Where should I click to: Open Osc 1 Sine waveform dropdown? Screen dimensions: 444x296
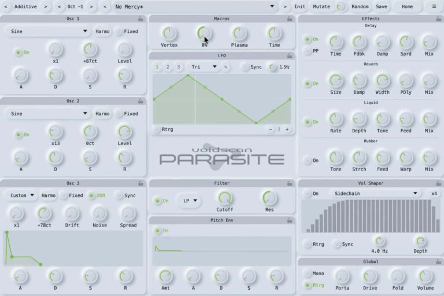47,31
